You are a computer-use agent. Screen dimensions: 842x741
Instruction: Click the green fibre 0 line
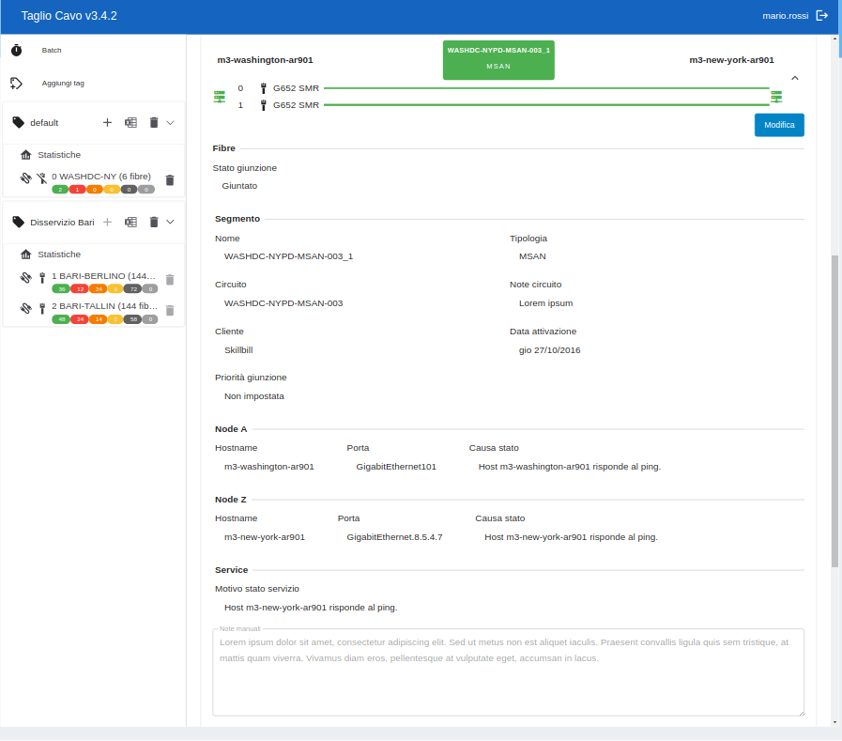coord(544,88)
